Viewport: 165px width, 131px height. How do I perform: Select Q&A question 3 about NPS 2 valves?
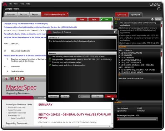coord(139,38)
